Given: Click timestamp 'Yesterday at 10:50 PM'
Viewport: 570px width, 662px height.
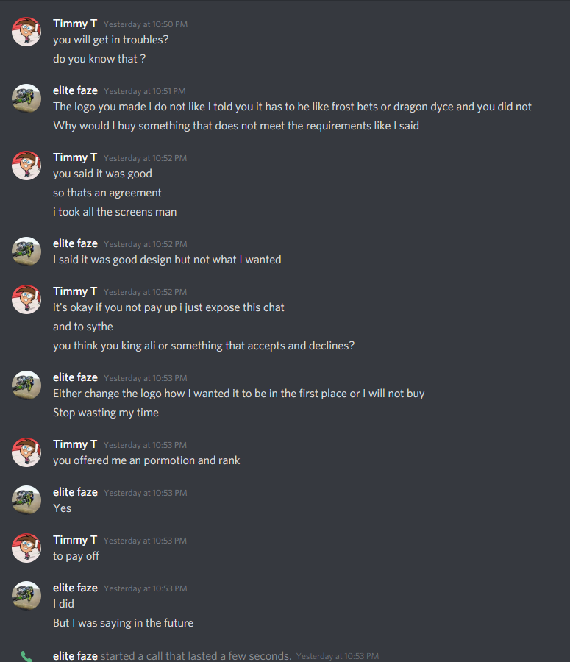Looking at the screenshot, I should click(x=146, y=24).
